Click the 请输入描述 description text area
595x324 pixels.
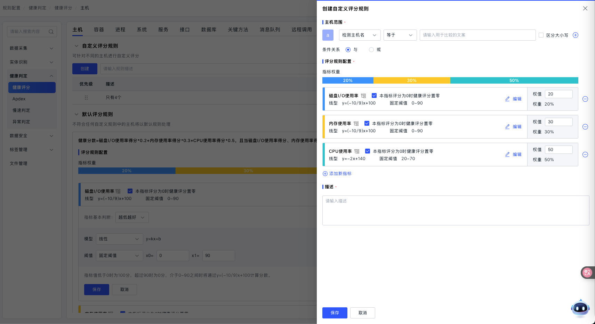[456, 210]
